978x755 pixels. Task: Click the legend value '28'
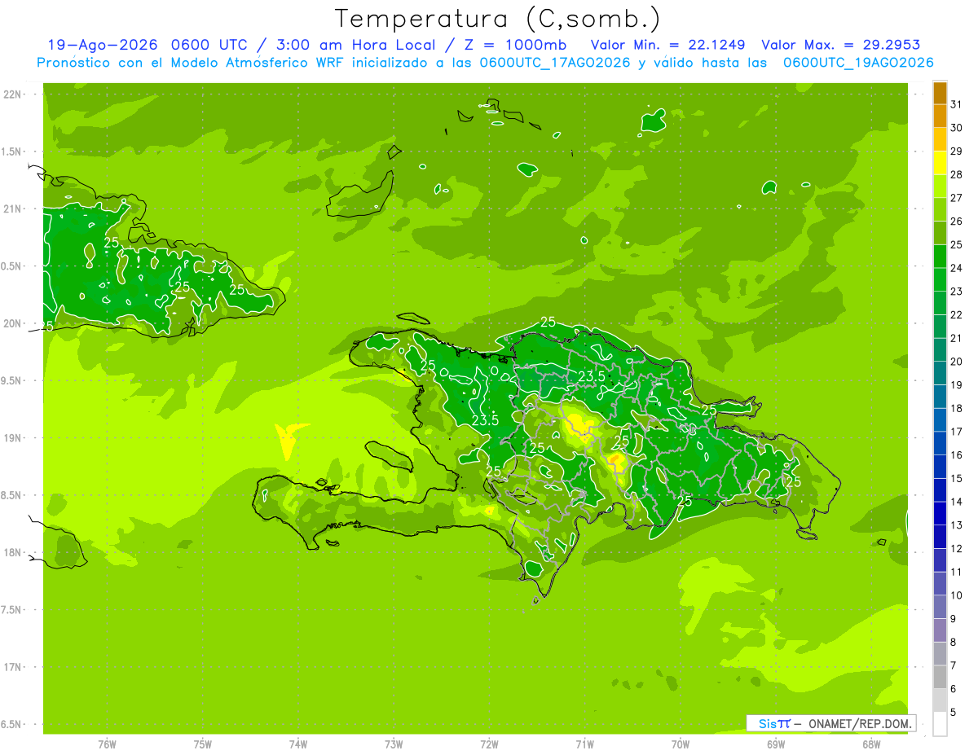[x=957, y=174]
